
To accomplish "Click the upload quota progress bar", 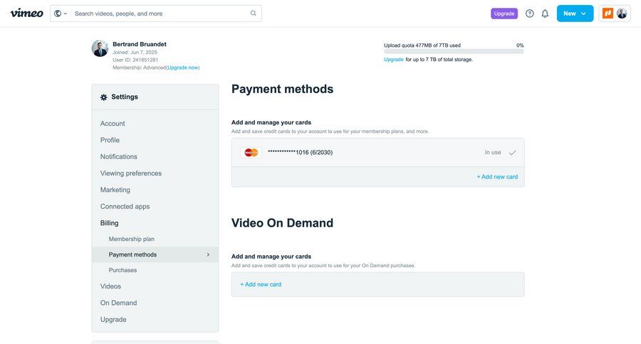I will coord(454,52).
